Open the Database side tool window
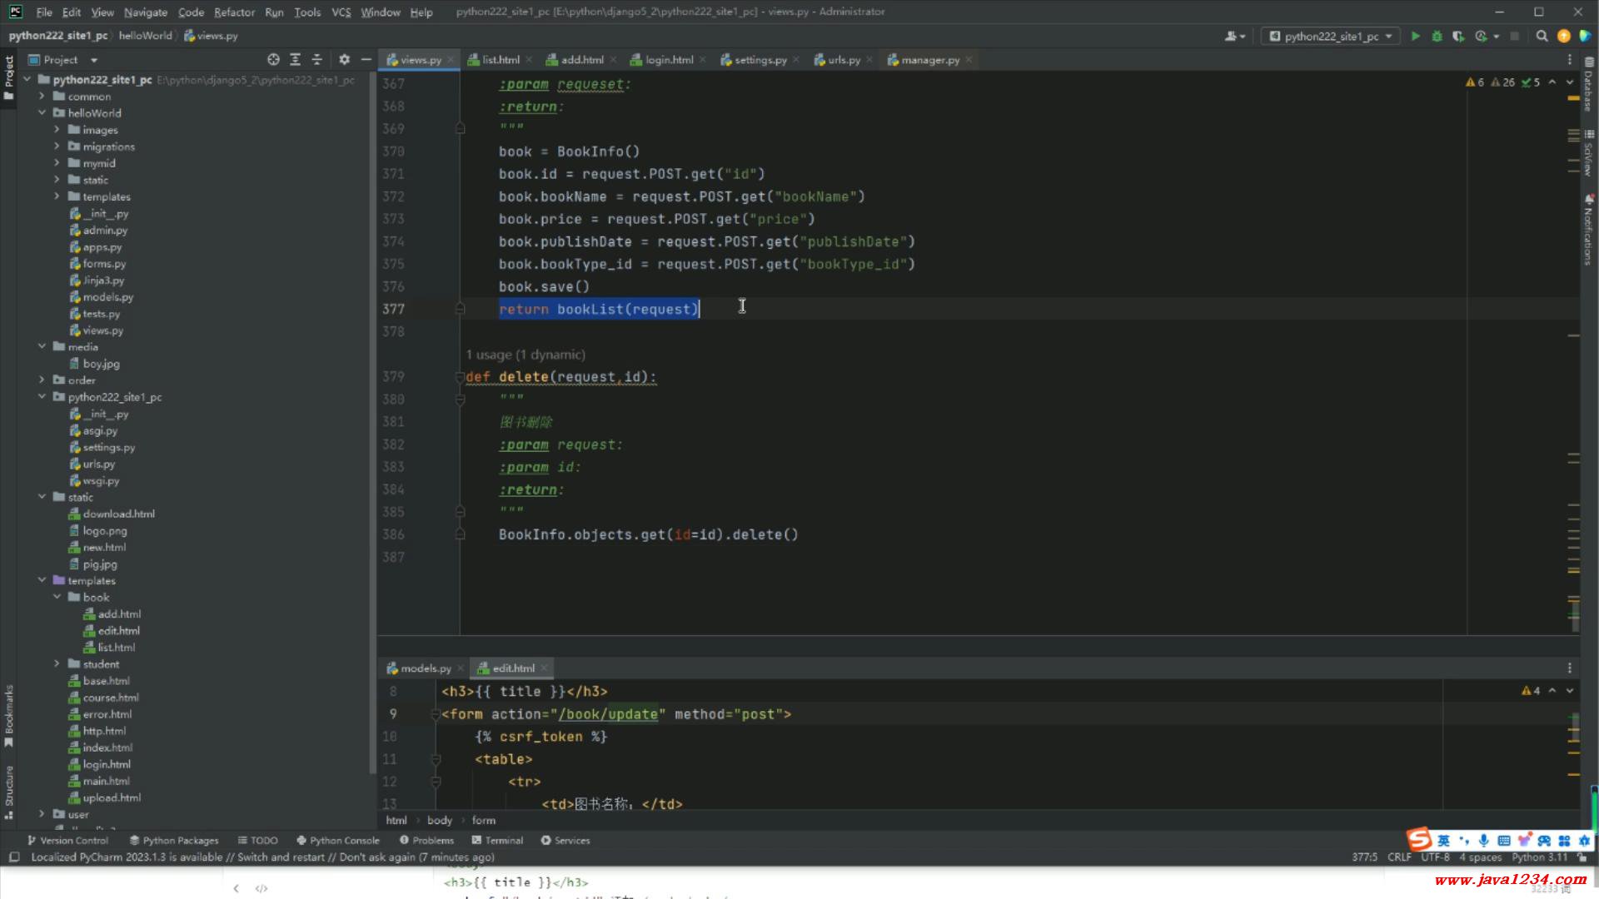The width and height of the screenshot is (1599, 899). (x=1588, y=92)
